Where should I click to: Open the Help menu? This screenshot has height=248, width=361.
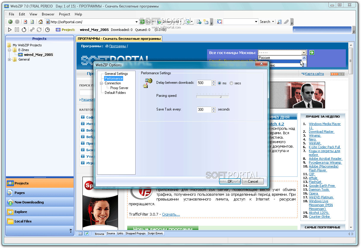click(78, 14)
